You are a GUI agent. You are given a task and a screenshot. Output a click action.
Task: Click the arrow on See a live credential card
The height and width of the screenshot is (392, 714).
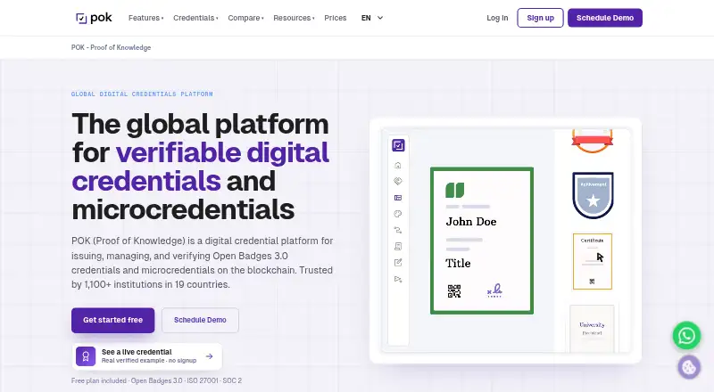coord(209,356)
